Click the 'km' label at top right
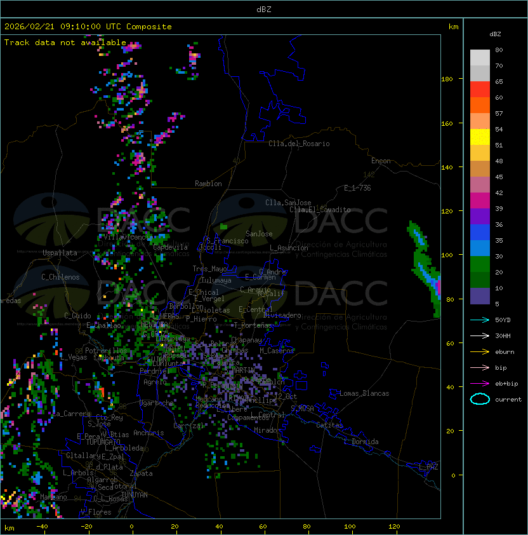 [453, 27]
